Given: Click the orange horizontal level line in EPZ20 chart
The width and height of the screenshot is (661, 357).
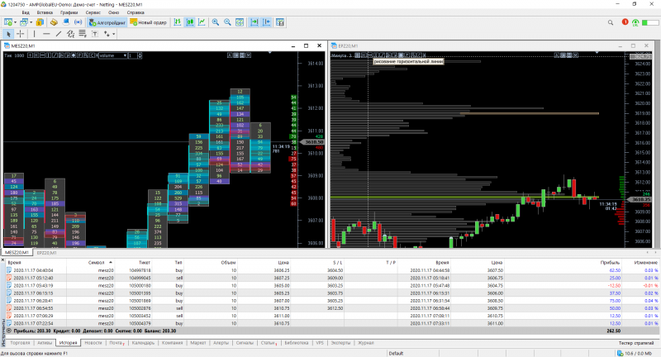Looking at the screenshot, I should (530, 113).
